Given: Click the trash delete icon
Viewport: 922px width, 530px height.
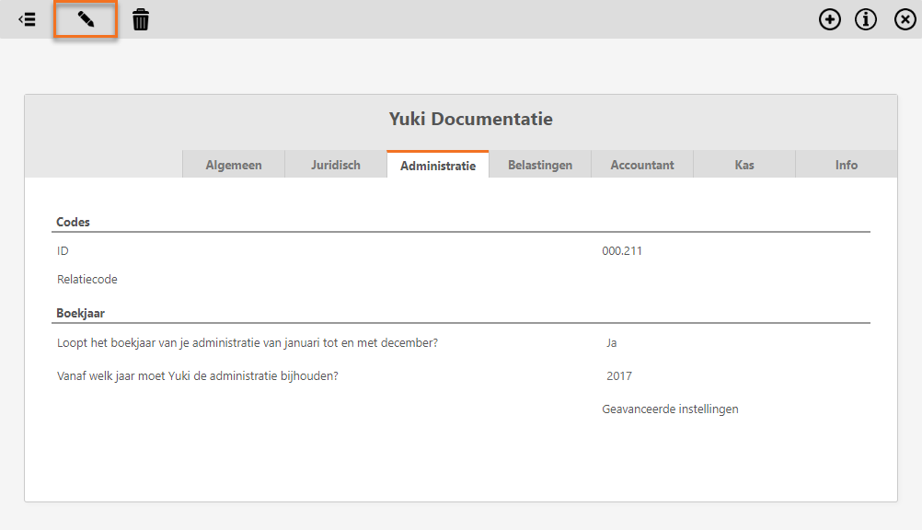Looking at the screenshot, I should [141, 19].
